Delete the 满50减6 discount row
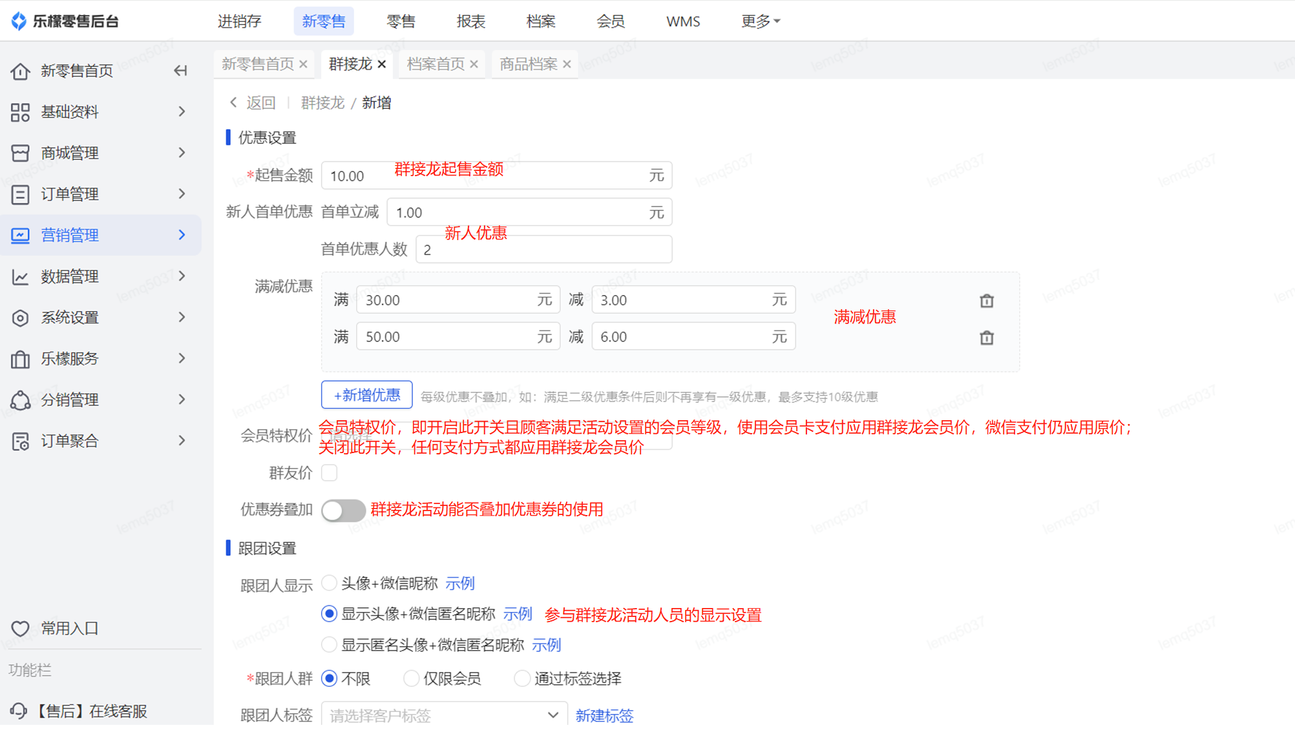The image size is (1295, 730). [986, 338]
